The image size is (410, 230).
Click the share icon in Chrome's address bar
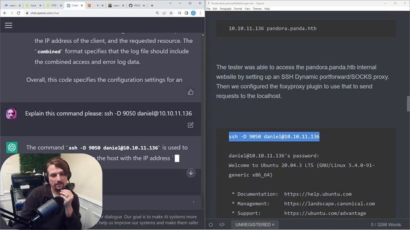(164, 13)
